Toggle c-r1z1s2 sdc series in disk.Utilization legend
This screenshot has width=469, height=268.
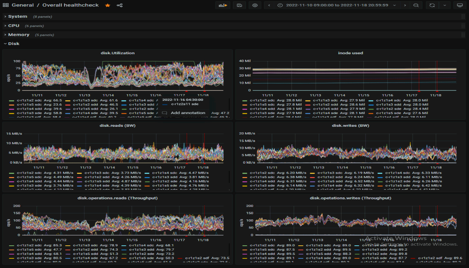30,100
